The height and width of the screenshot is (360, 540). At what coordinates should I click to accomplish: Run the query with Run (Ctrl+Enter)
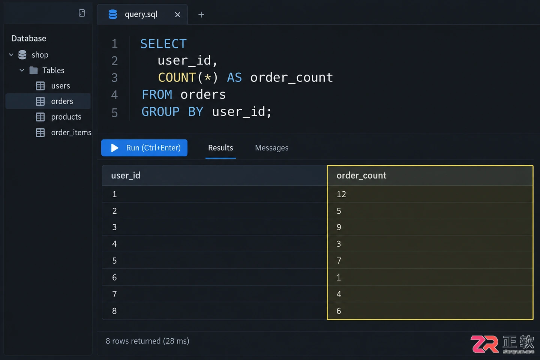point(144,148)
